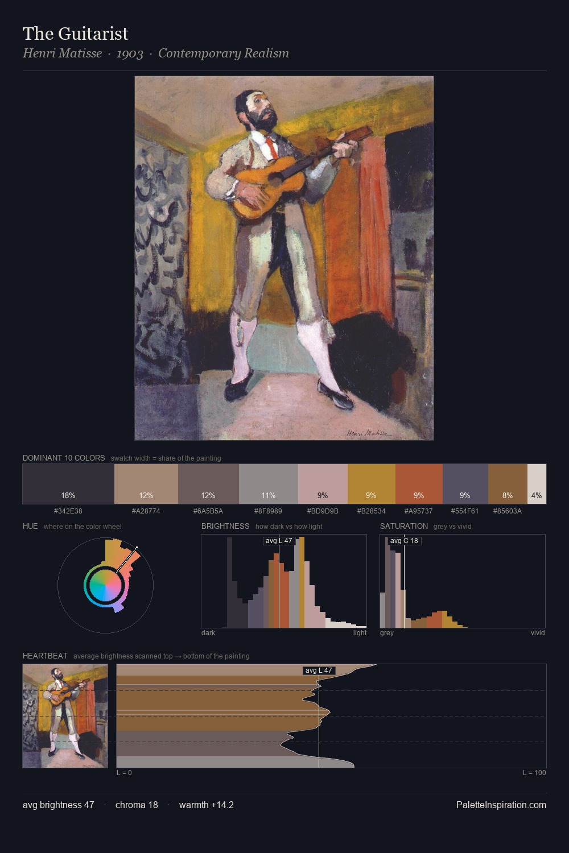Screen dimensions: 569x853
Task: Click the avg L 47 label in heartbeat chart
Action: coord(319,670)
